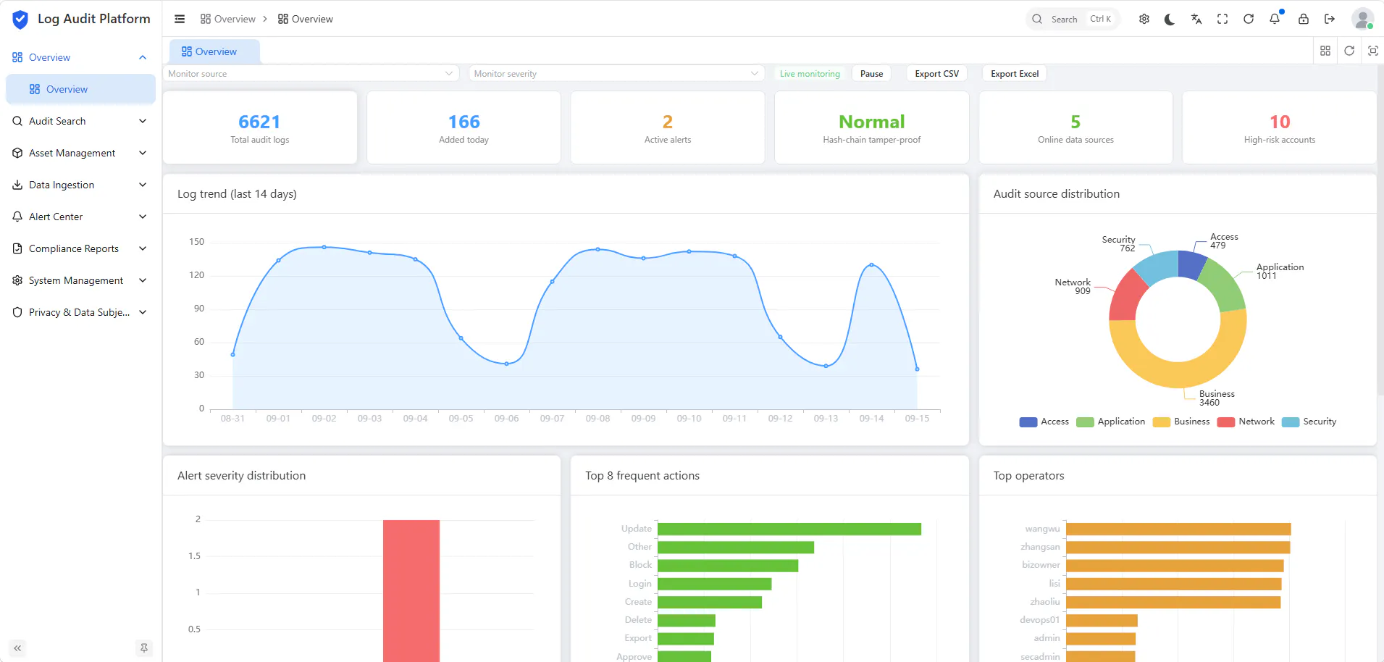Image resolution: width=1384 pixels, height=662 pixels.
Task: Select the Overview sidebar sub-item
Action: 80,89
